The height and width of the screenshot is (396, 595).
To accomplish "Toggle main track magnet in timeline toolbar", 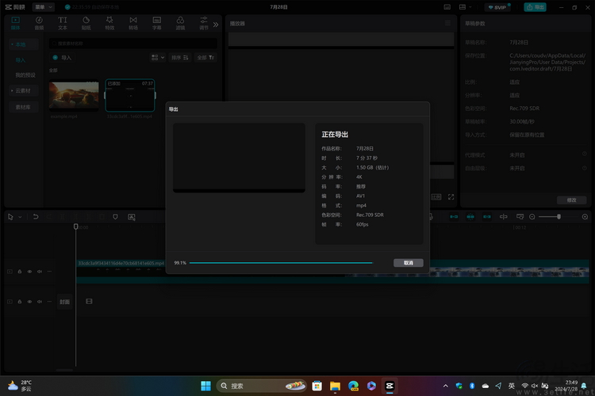I will point(454,217).
